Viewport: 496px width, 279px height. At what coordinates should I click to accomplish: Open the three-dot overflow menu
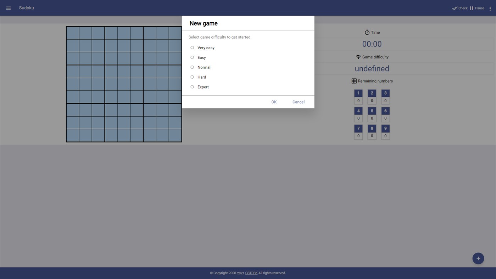pyautogui.click(x=490, y=8)
